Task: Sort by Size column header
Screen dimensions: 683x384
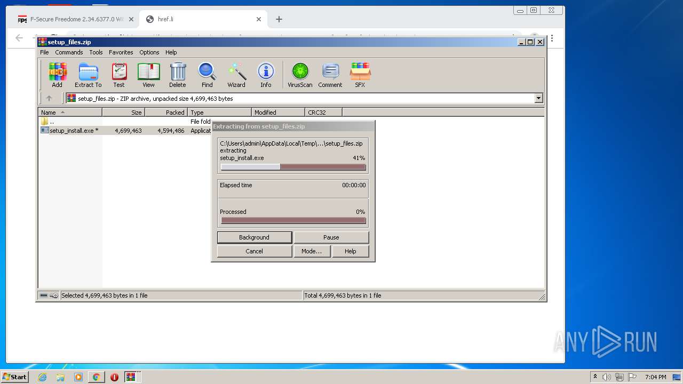Action: (123, 113)
